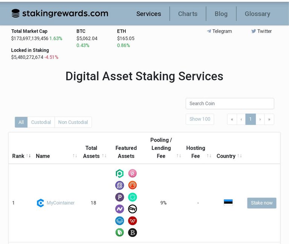Open the Show 100 rows dropdown
This screenshot has height=244, width=289.
coord(200,119)
